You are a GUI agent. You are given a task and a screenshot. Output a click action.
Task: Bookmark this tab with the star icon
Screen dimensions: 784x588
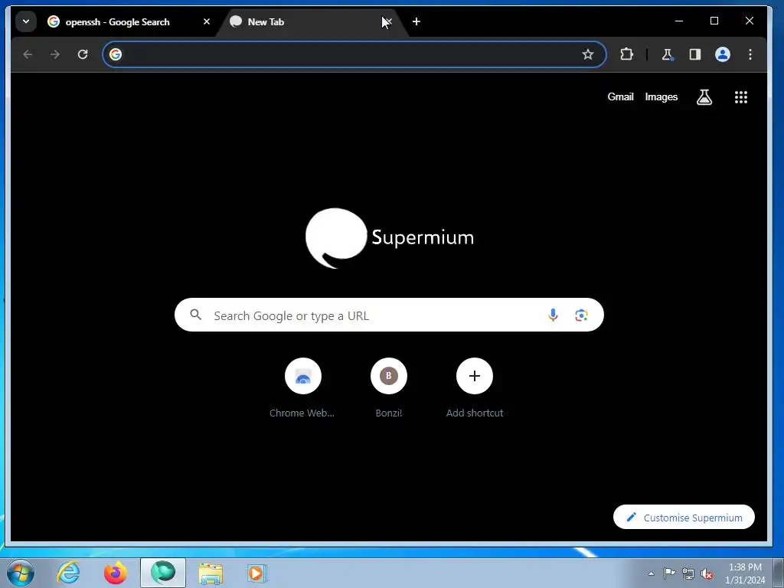click(x=587, y=54)
